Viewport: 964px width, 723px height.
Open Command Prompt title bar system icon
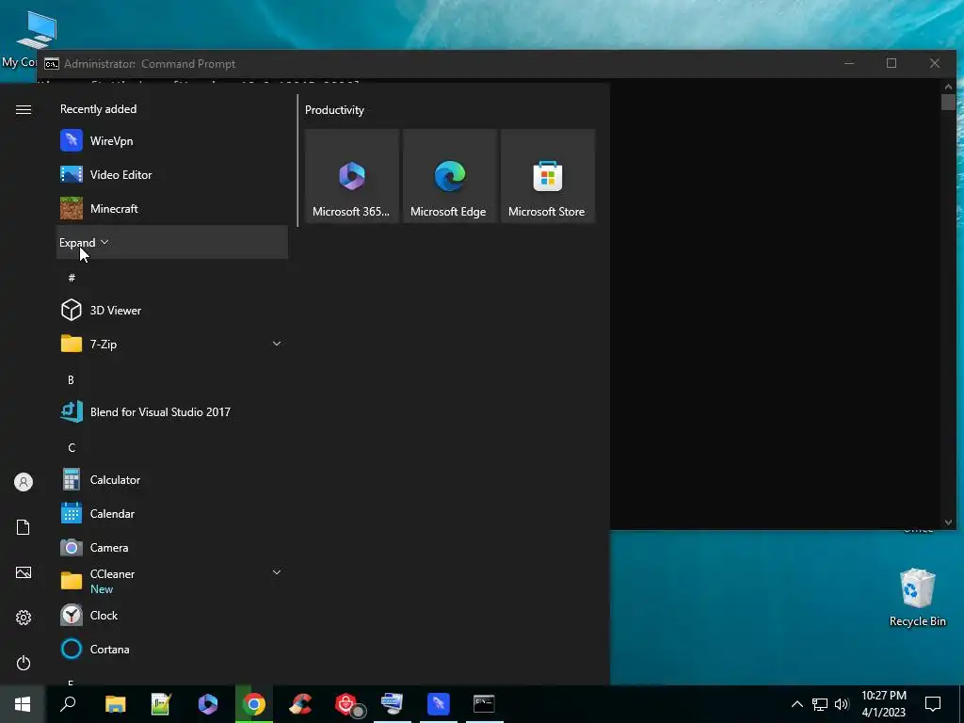pyautogui.click(x=52, y=64)
